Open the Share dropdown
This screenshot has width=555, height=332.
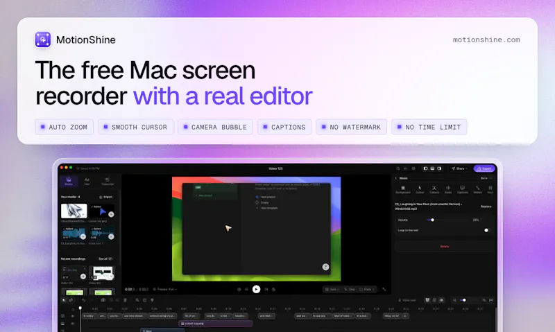coord(459,168)
